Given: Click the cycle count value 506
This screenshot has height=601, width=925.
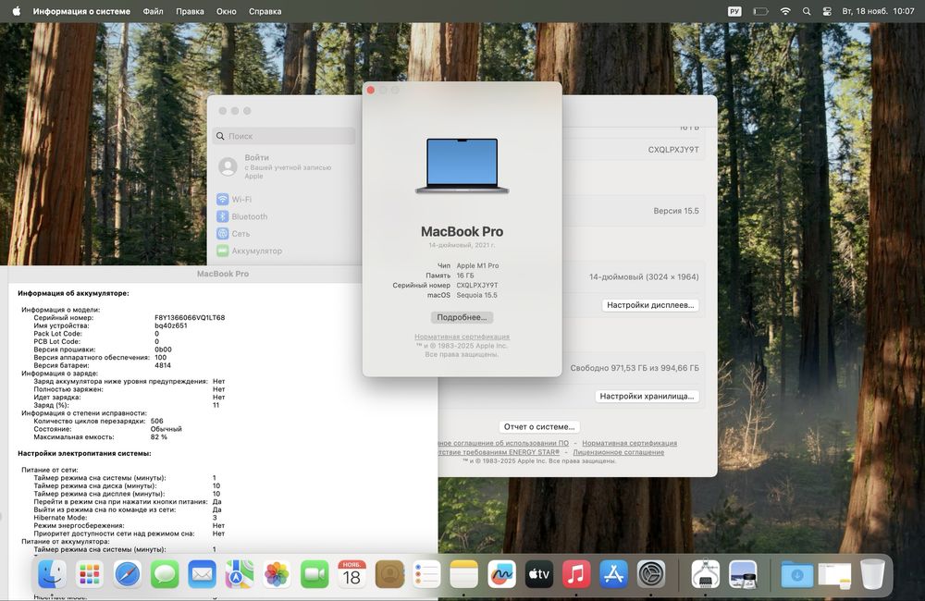Looking at the screenshot, I should coord(157,421).
